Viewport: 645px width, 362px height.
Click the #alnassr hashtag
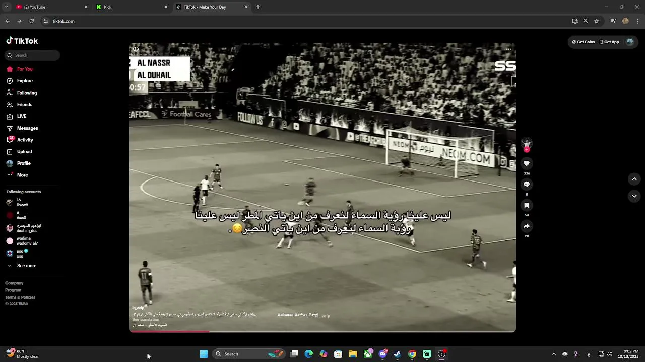(285, 314)
